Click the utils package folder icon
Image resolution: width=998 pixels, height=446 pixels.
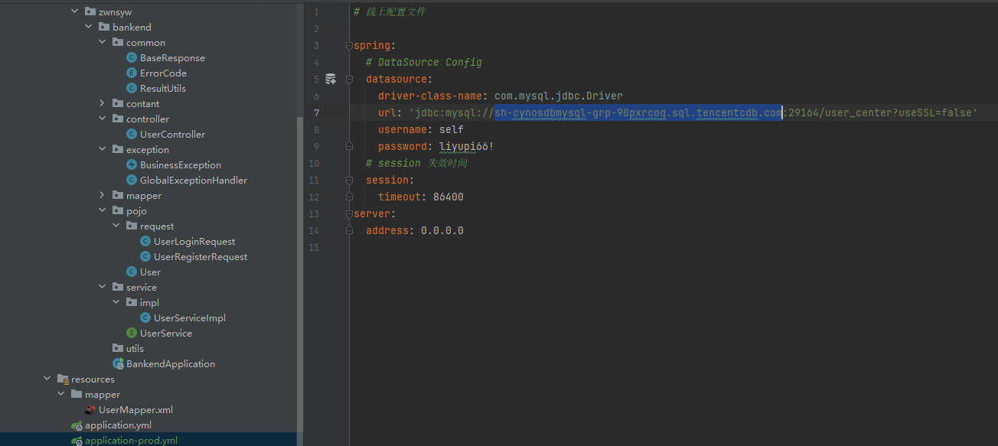pyautogui.click(x=118, y=348)
